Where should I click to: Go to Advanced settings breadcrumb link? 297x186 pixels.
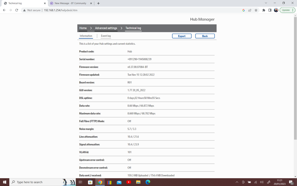click(x=106, y=28)
